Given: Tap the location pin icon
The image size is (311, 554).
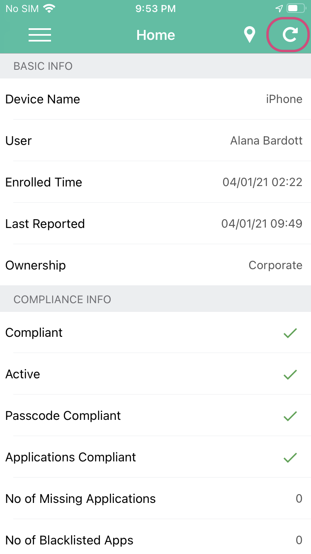Looking at the screenshot, I should (x=249, y=35).
